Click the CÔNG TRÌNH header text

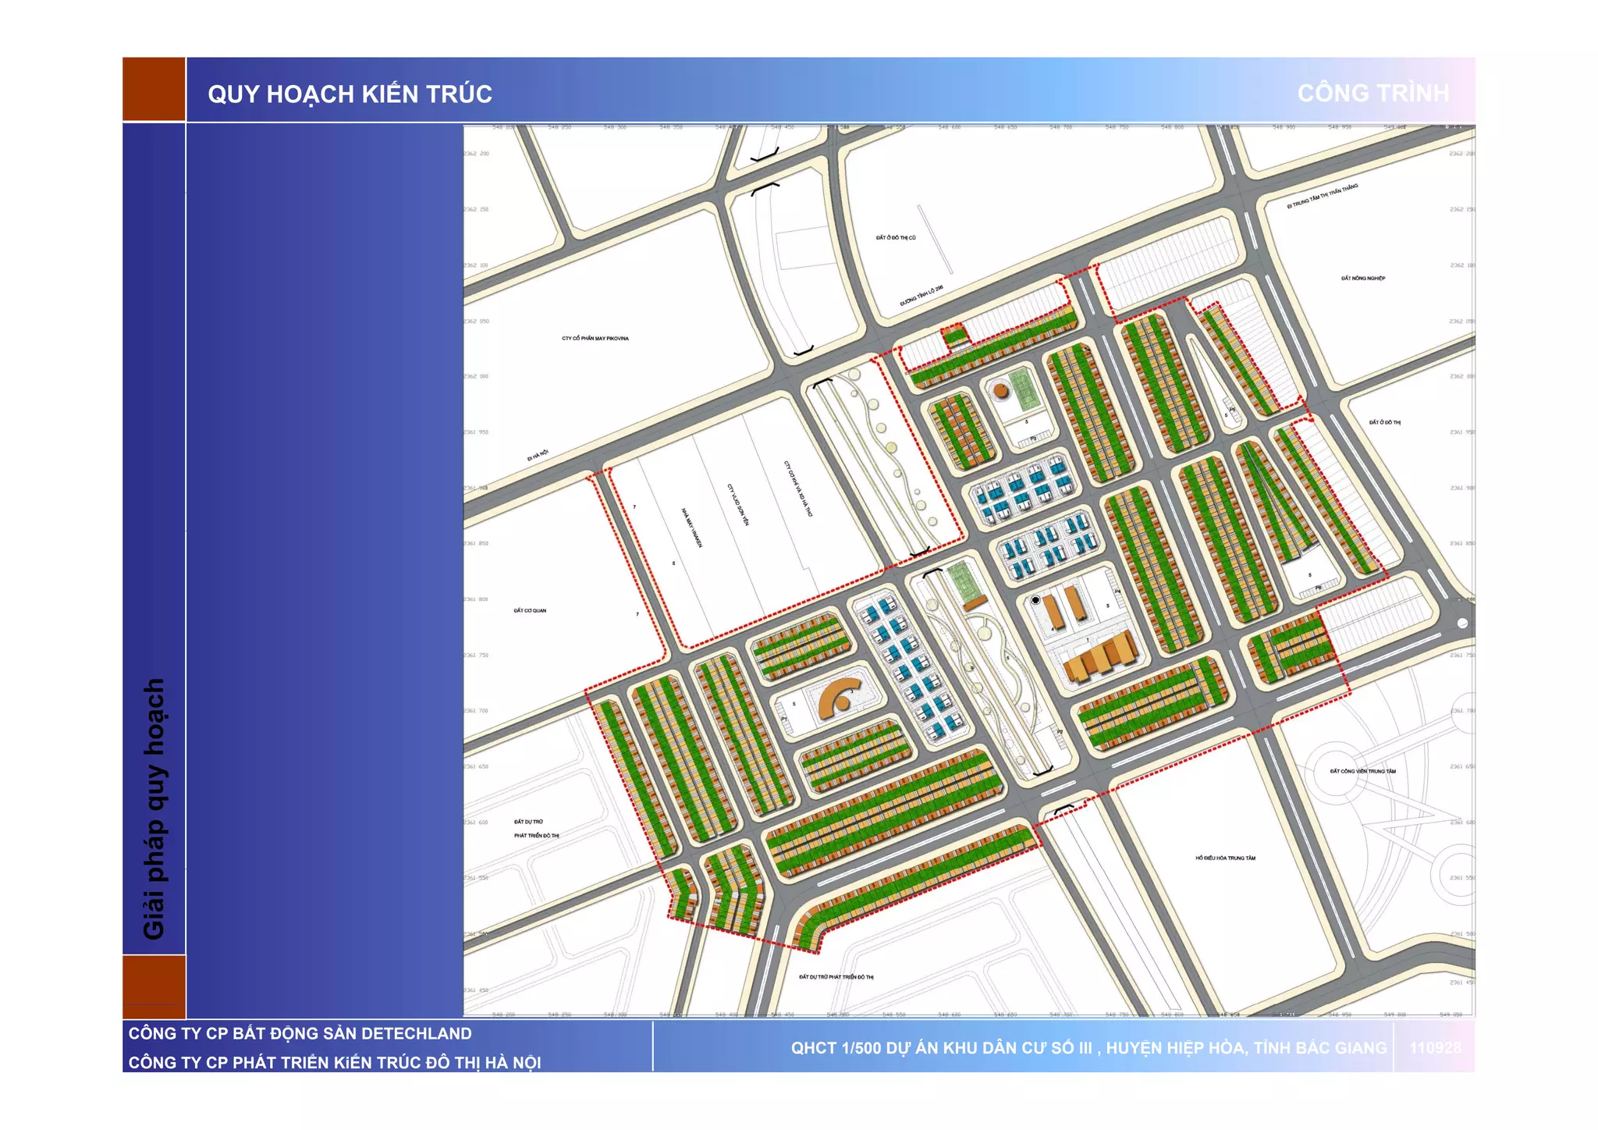pos(1373,94)
